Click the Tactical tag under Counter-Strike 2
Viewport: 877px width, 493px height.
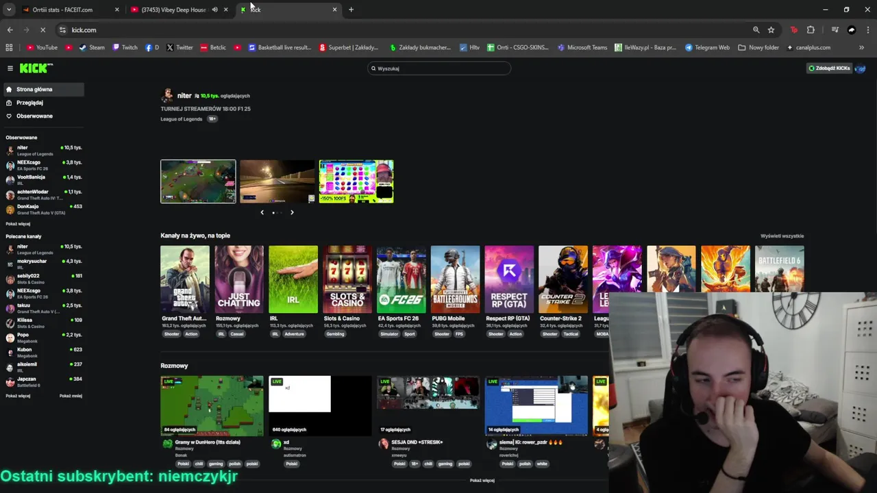(571, 334)
